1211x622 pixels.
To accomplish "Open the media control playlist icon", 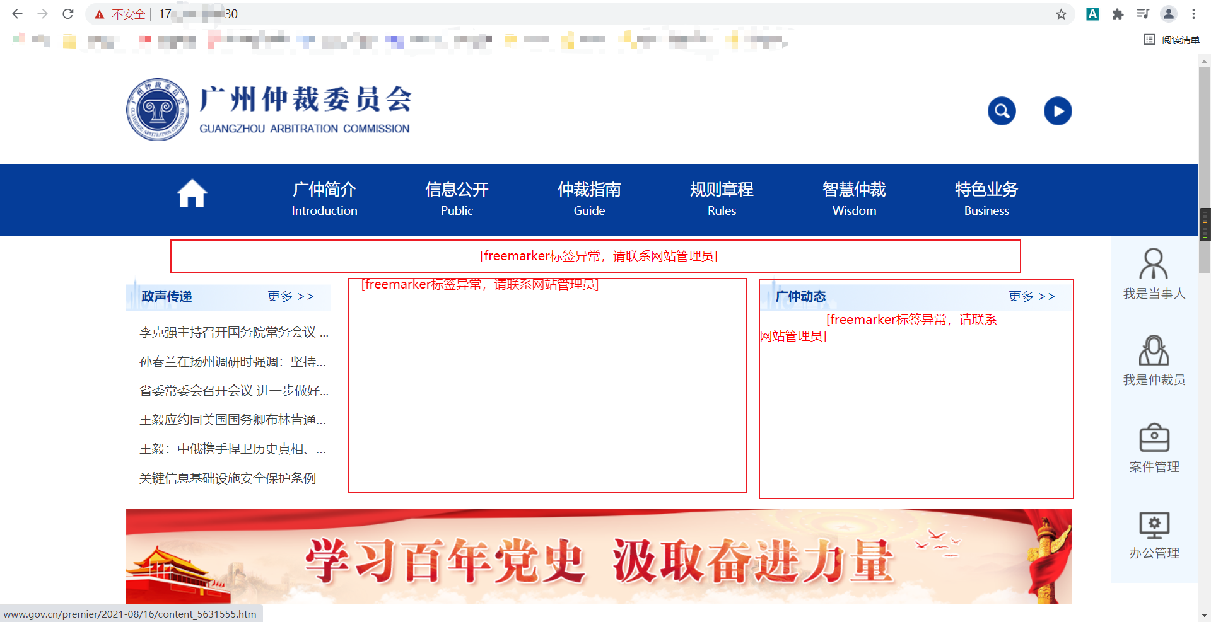I will (1143, 14).
